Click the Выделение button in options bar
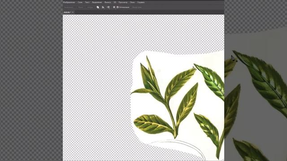 (x=69, y=7)
